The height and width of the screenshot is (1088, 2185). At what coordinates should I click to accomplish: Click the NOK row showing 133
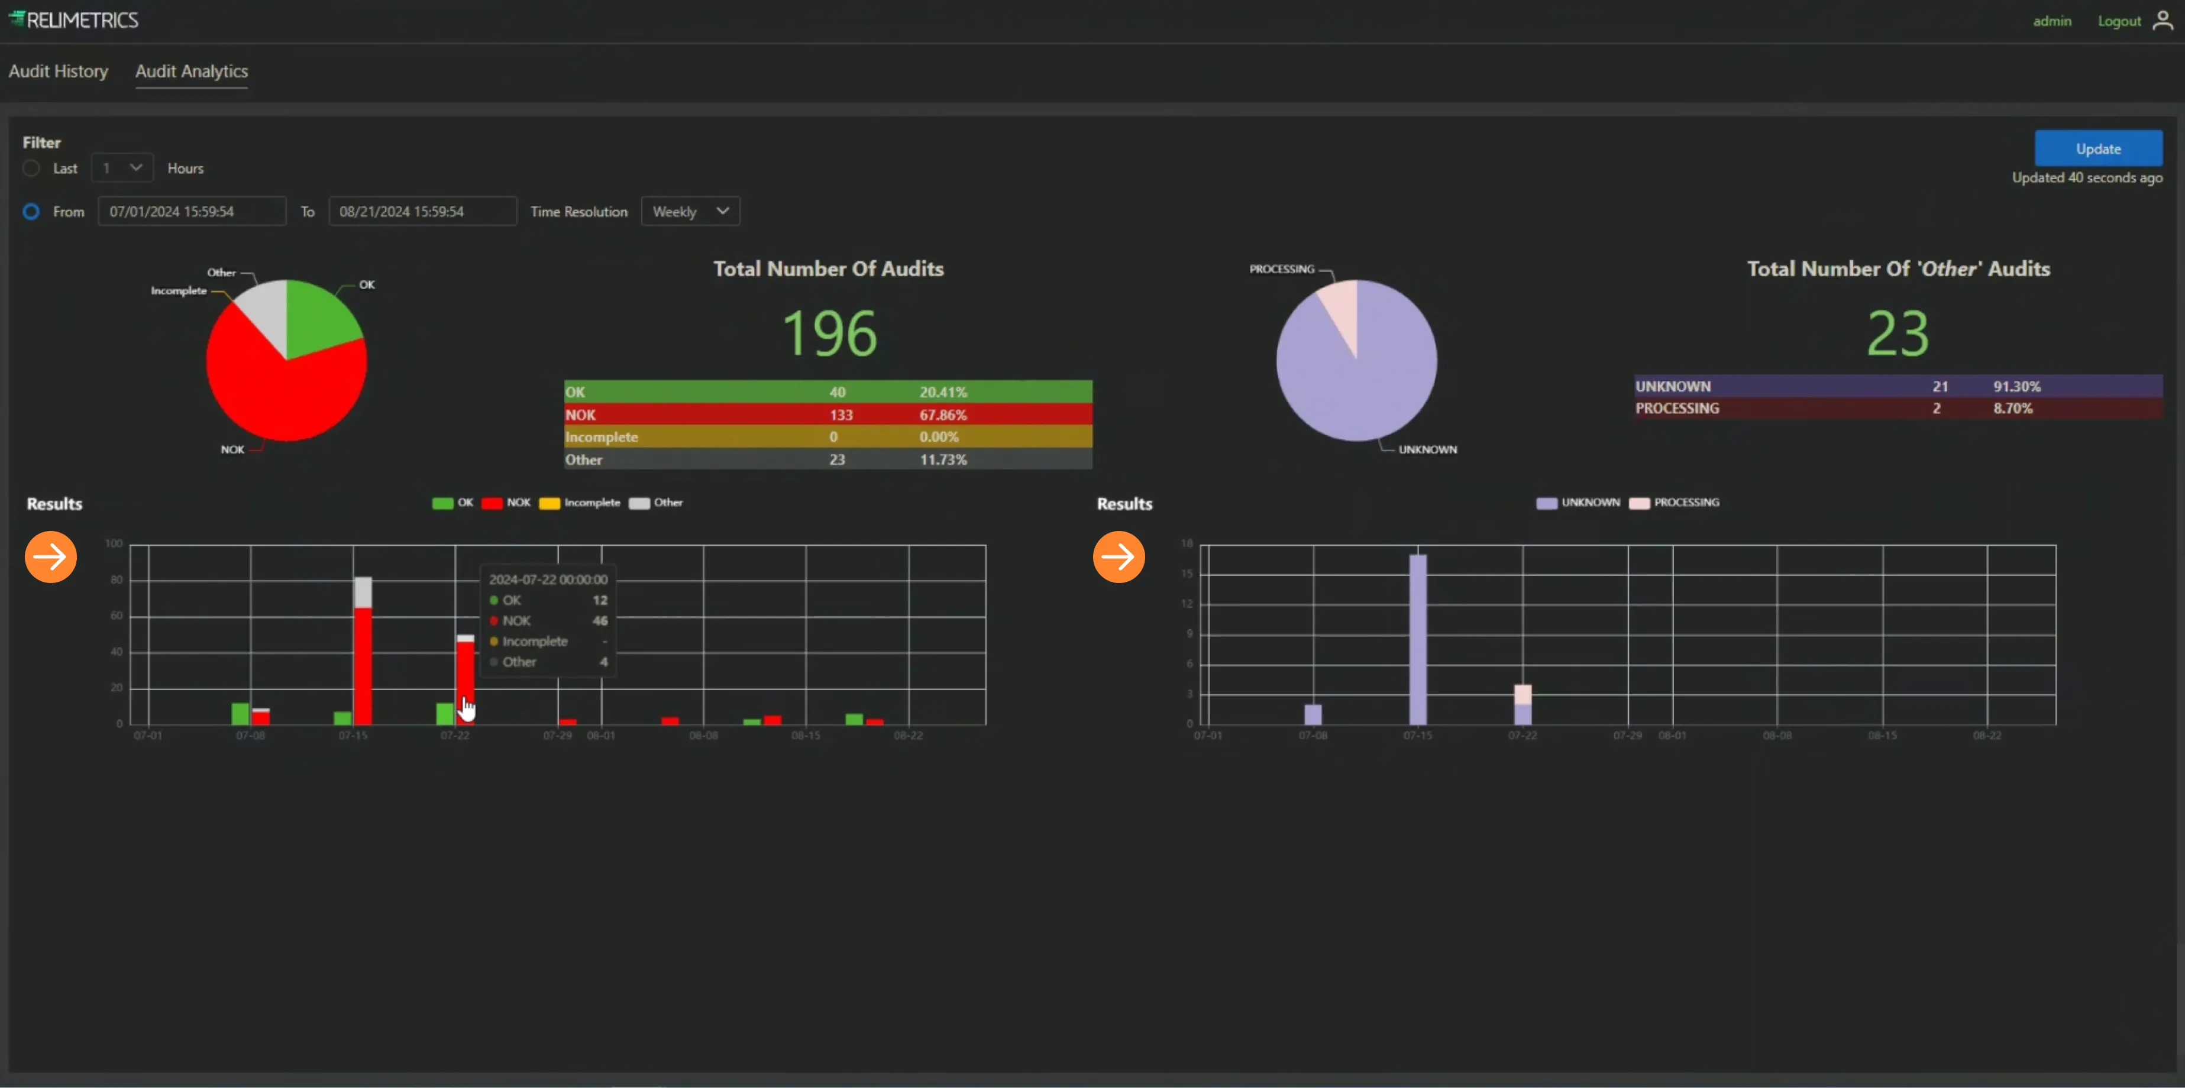click(x=828, y=415)
